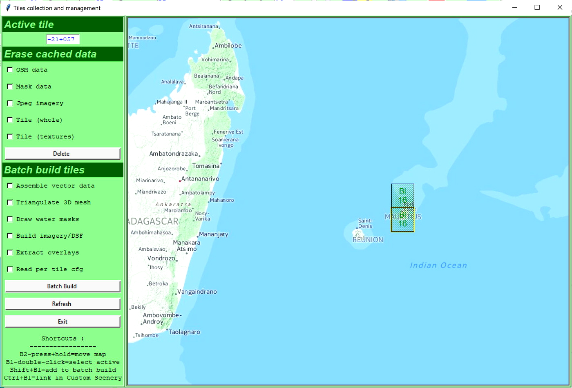Click the Vangaindrano label
The height and width of the screenshot is (388, 572).
(197, 292)
